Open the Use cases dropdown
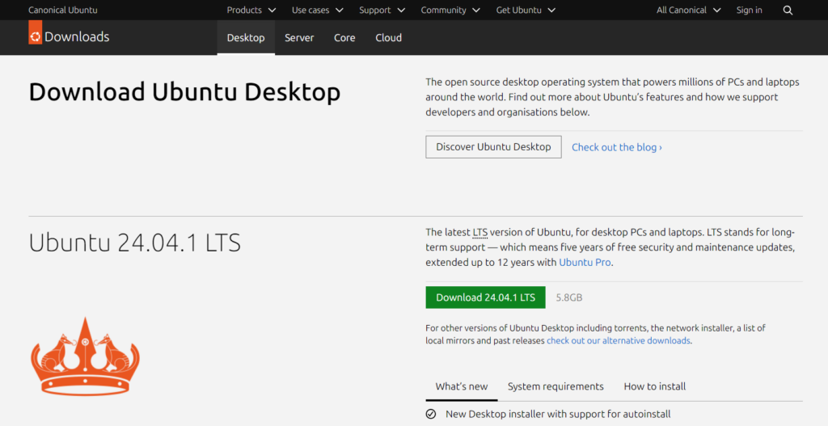The height and width of the screenshot is (426, 828). [317, 10]
